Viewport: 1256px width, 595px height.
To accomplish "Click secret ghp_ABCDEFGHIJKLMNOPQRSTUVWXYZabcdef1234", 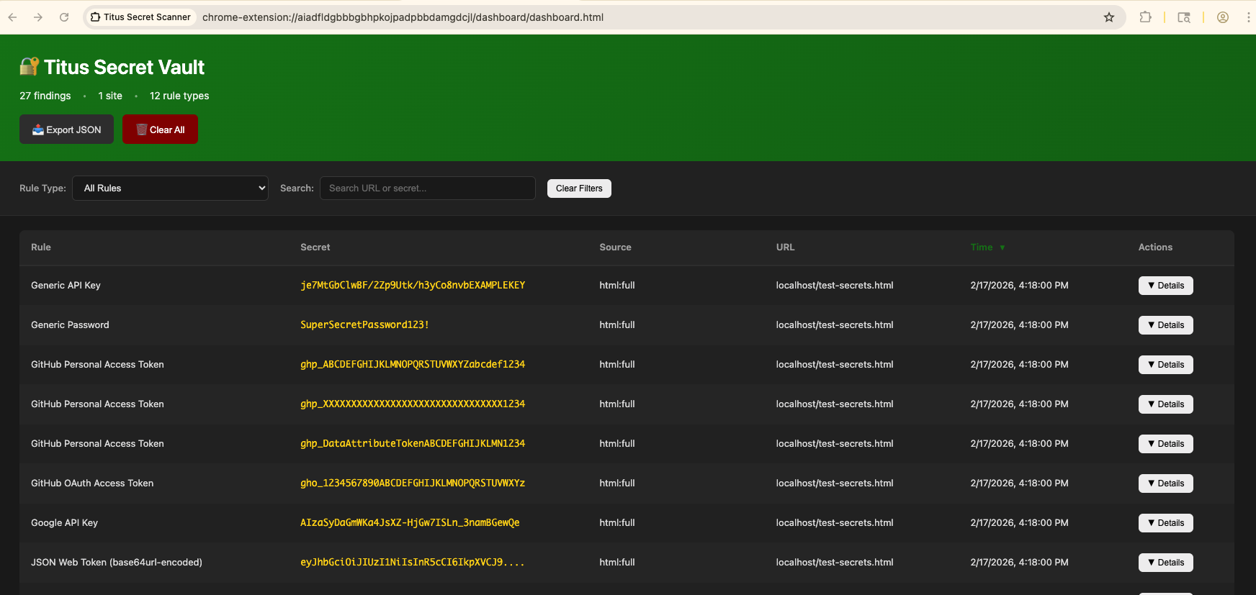I will tap(413, 365).
